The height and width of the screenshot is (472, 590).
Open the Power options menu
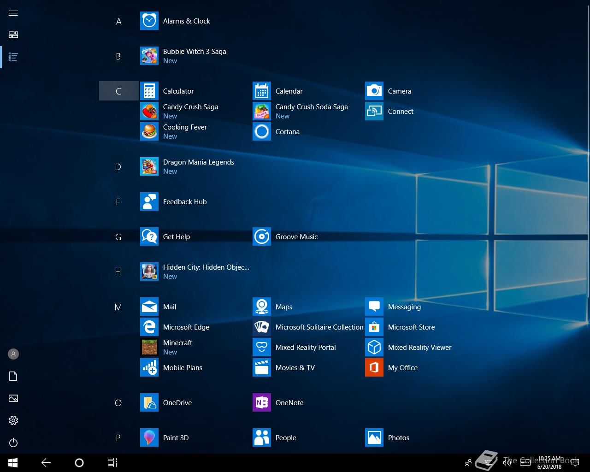[x=13, y=442]
